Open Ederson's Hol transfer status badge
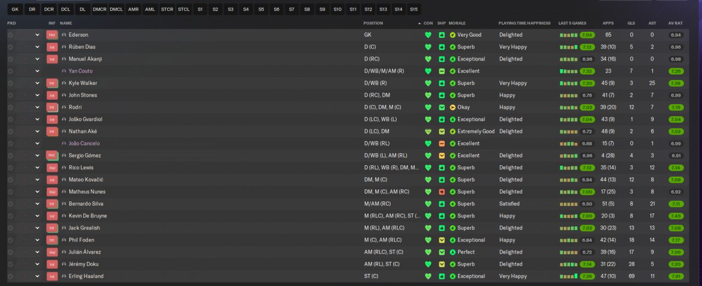The width and height of the screenshot is (702, 286). 52,35
